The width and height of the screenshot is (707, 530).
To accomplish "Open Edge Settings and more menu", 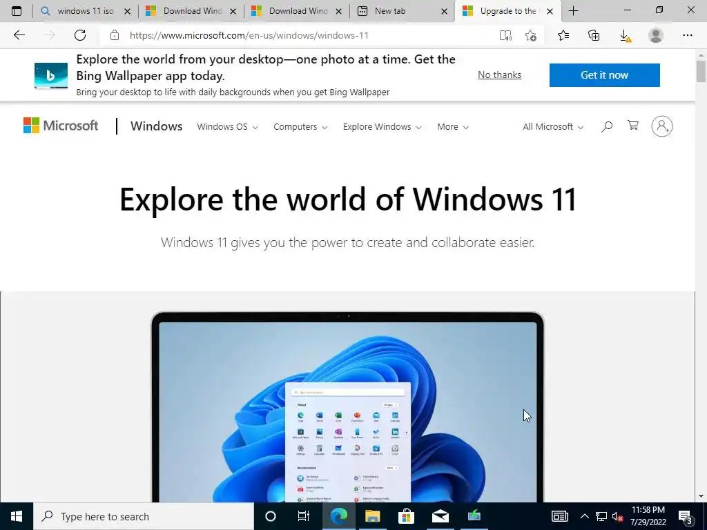I will [x=687, y=35].
